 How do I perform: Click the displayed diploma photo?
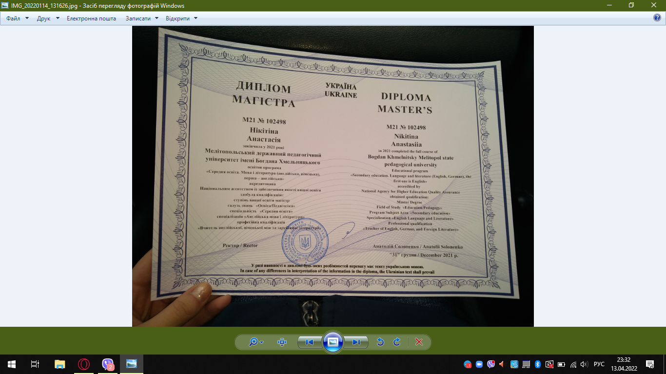(333, 176)
